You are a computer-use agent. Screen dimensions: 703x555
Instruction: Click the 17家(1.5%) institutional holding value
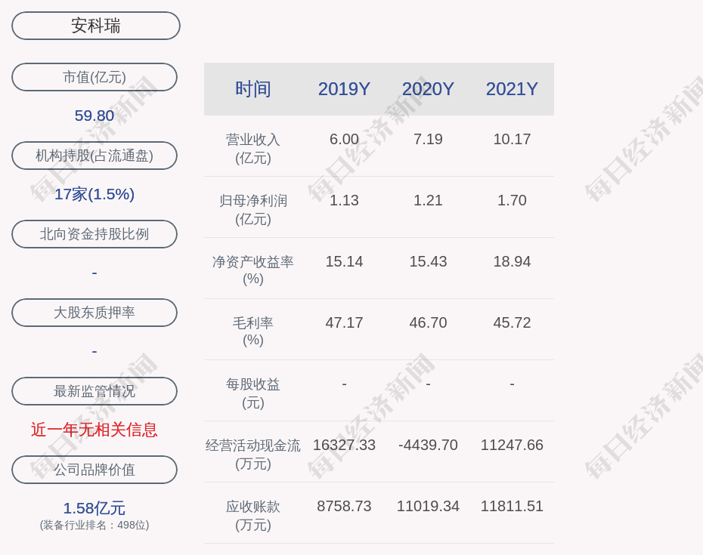click(94, 194)
